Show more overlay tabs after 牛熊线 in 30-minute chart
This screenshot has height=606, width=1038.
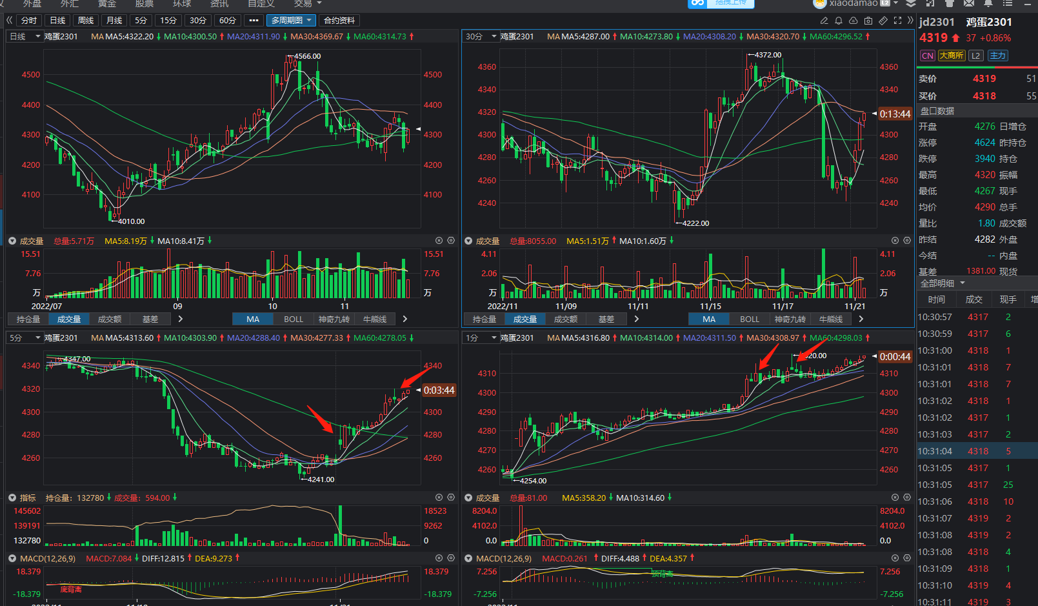[861, 319]
